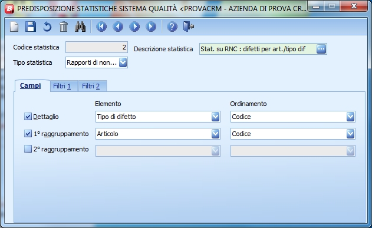Click the ellipsis button beside Descrizione statistica
372x228 pixels.
(321, 49)
